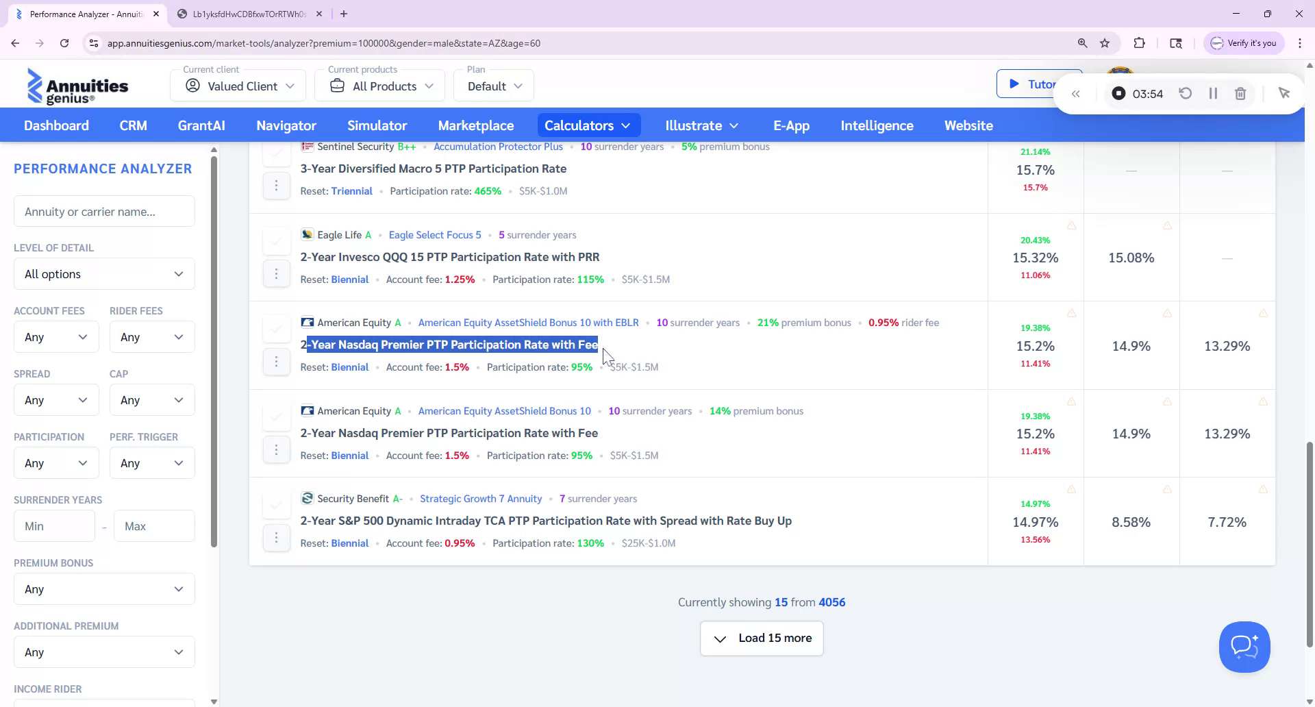Pause the recording
The height and width of the screenshot is (707, 1315).
click(x=1213, y=92)
